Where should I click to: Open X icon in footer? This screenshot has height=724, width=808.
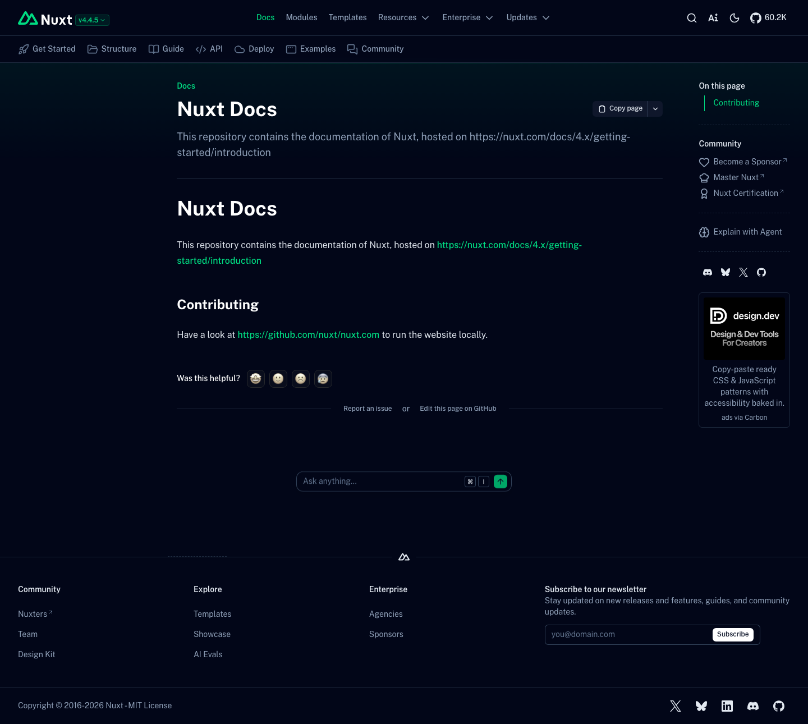click(676, 706)
